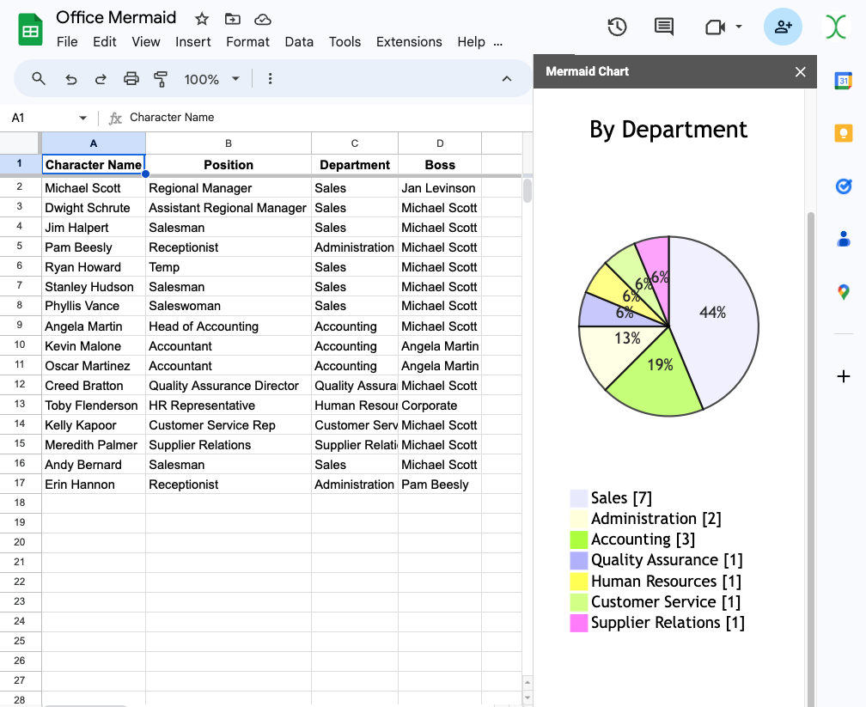
Task: Star the Office Mermaid document
Action: click(x=202, y=19)
